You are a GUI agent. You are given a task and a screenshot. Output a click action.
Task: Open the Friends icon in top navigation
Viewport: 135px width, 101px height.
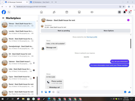54,12
